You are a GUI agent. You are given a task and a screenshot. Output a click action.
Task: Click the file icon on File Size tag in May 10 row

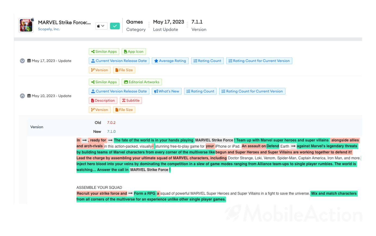(x=117, y=110)
